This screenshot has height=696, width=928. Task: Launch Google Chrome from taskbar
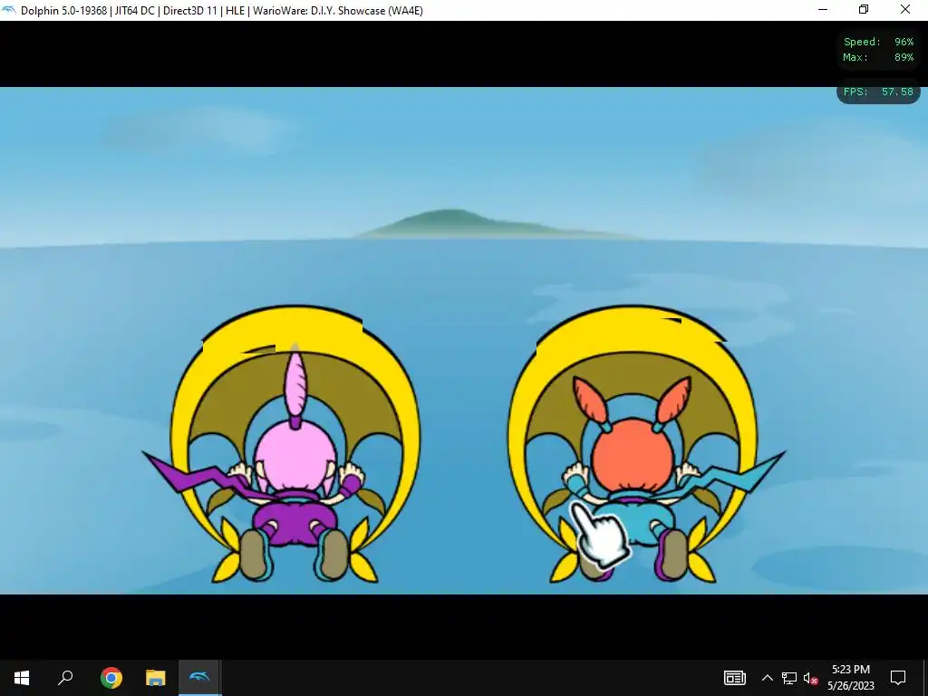pyautogui.click(x=111, y=678)
